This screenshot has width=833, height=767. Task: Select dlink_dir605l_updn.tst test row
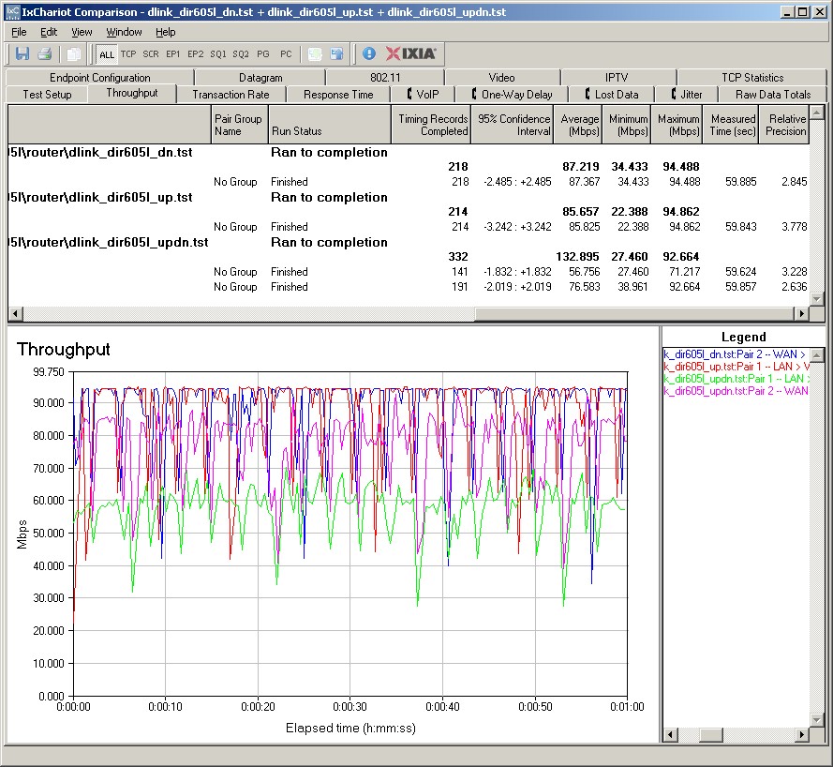click(409, 242)
